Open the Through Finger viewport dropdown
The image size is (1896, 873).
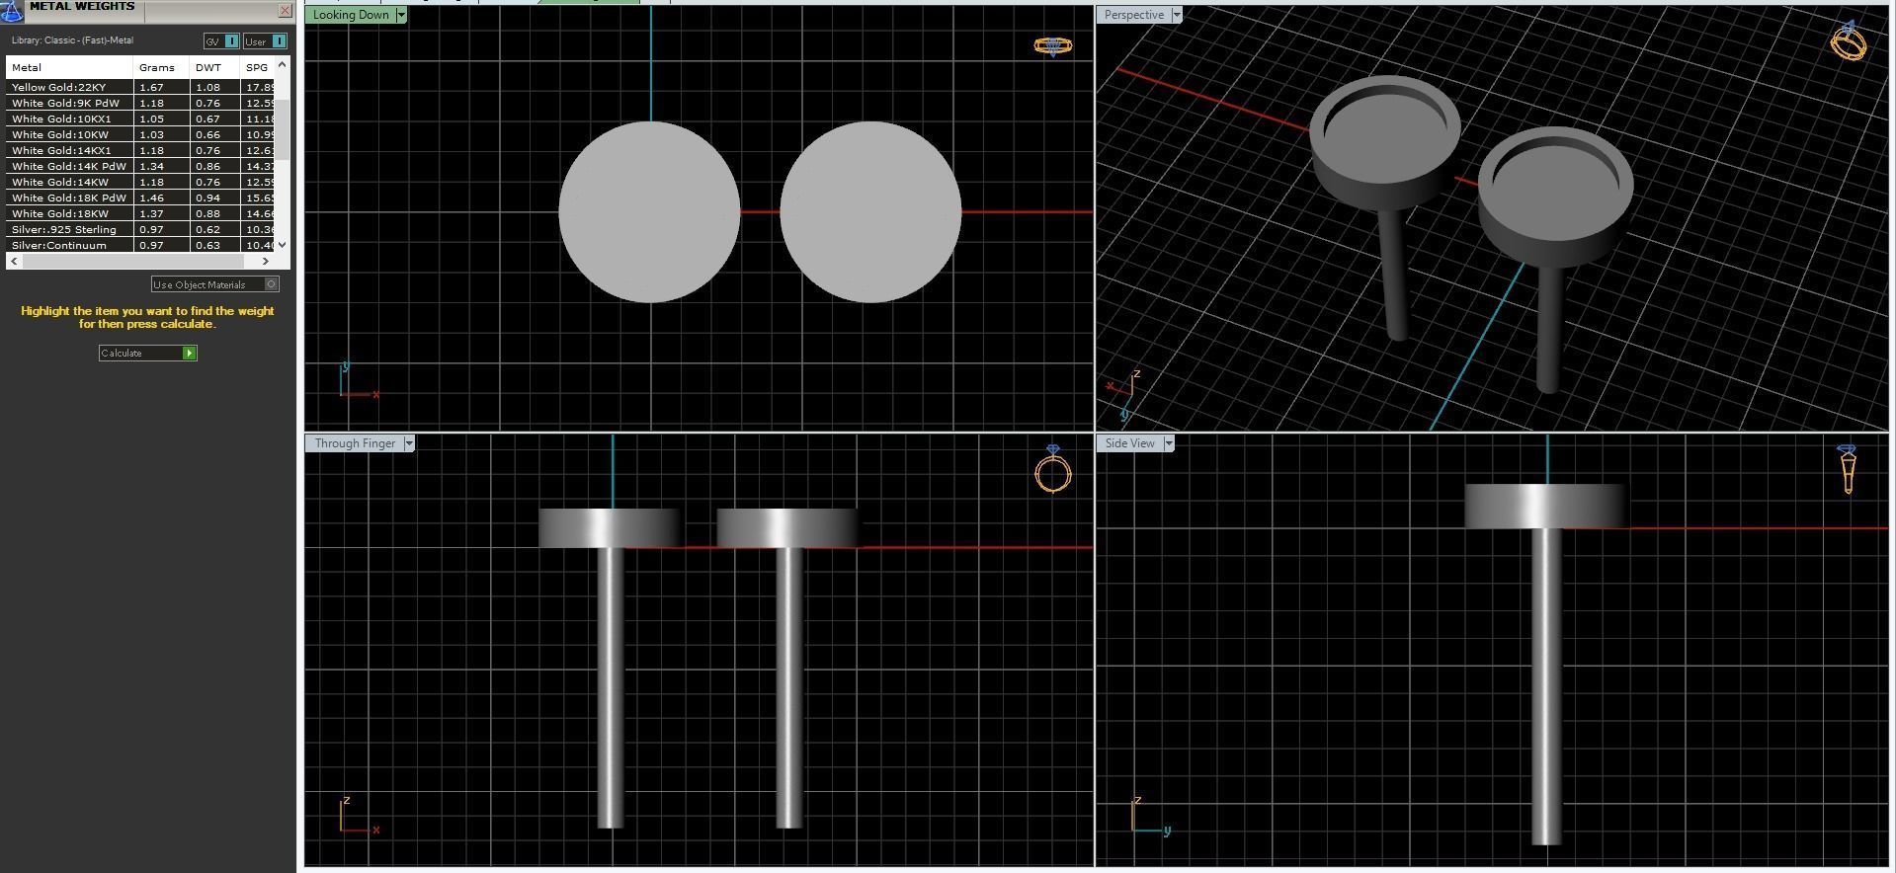(x=409, y=443)
